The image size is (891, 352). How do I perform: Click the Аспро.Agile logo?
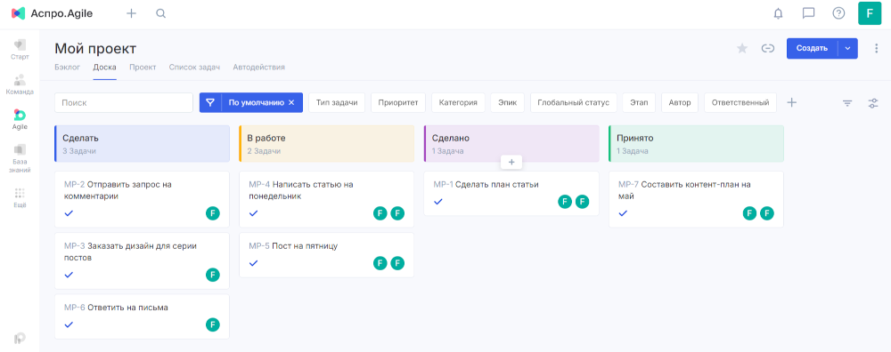pos(52,13)
